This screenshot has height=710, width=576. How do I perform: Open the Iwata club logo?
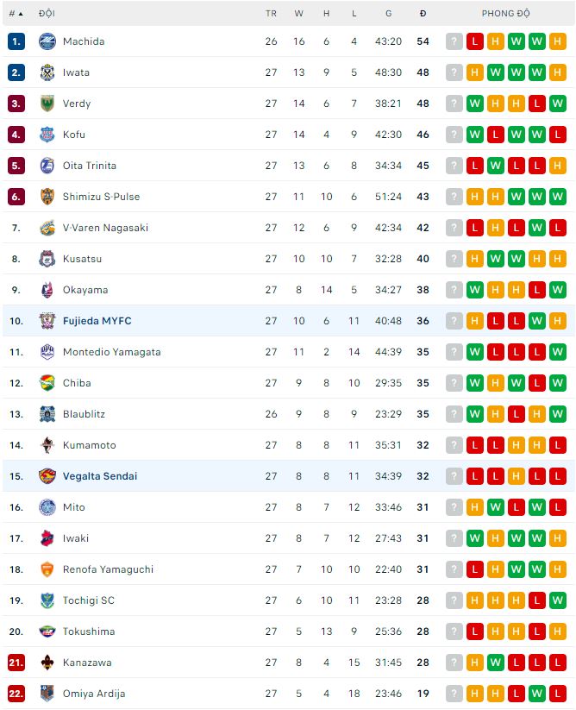47,72
